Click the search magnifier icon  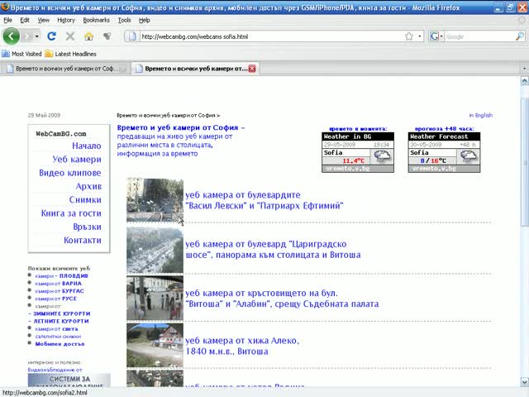click(x=520, y=36)
